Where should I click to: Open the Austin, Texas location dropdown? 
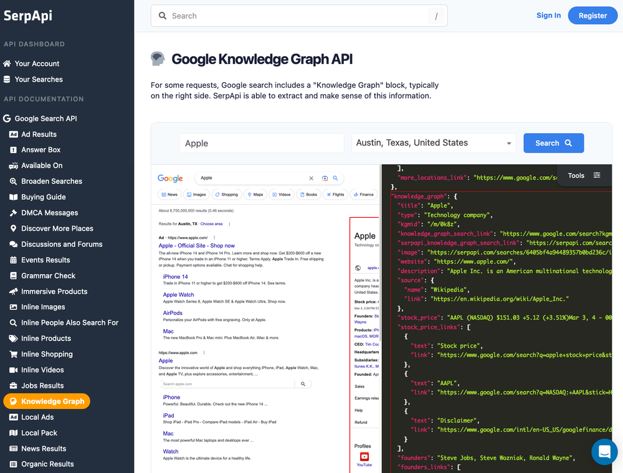click(434, 143)
